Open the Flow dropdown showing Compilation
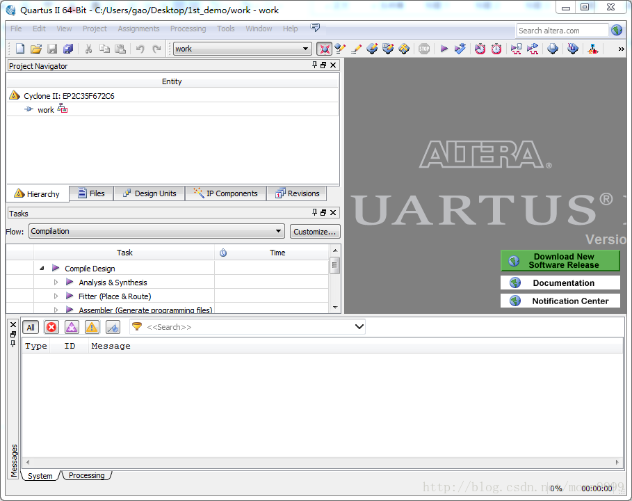Image resolution: width=632 pixels, height=501 pixels. 156,231
